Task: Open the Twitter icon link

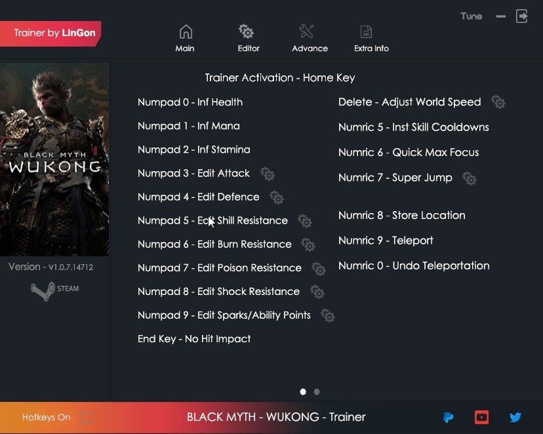Action: pyautogui.click(x=515, y=418)
